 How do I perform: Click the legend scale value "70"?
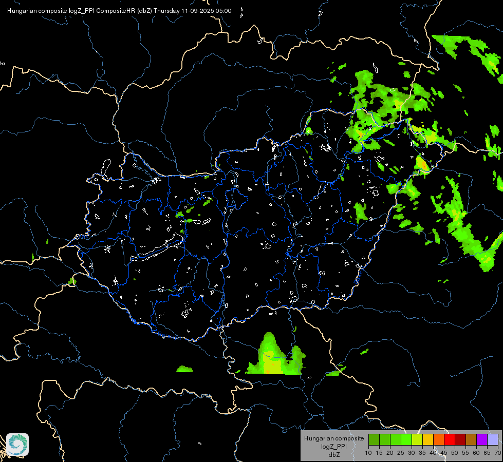[x=498, y=453]
